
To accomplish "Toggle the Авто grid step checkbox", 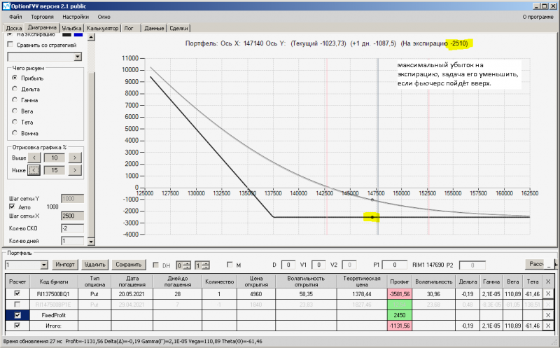I will pos(12,207).
